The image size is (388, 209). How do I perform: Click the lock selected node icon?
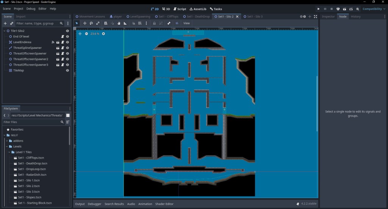coord(154,23)
